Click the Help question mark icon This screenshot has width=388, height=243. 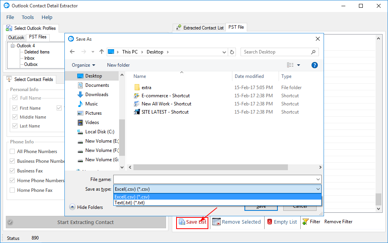point(315,65)
